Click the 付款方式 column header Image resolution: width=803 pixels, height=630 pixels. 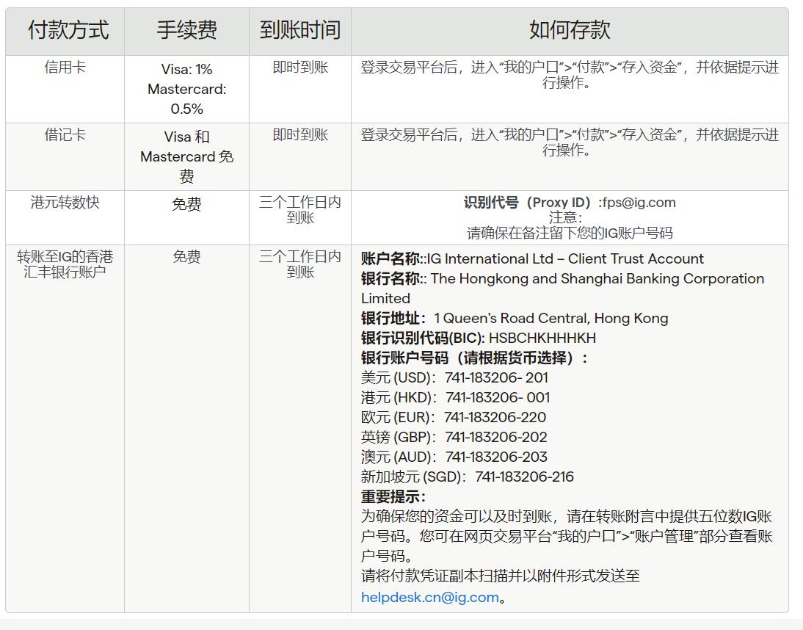pos(68,30)
